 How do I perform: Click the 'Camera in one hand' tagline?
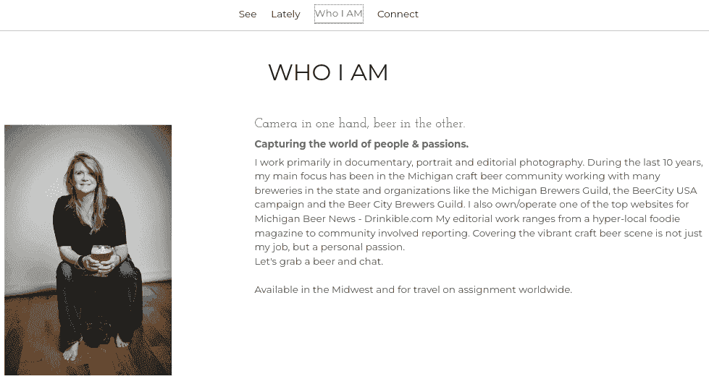pyautogui.click(x=359, y=124)
